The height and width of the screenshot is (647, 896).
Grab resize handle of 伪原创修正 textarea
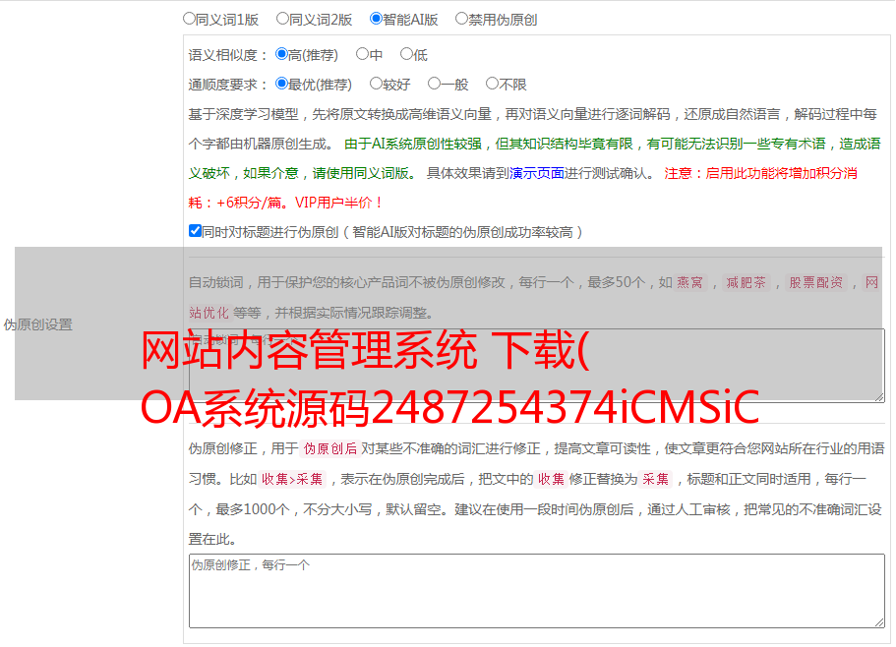coord(879,623)
